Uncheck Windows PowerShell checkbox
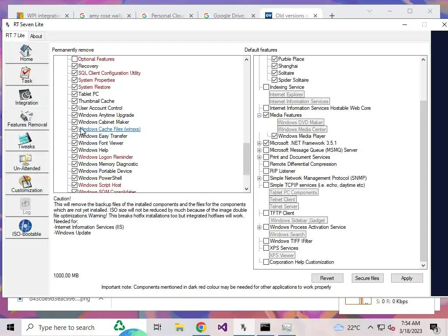The width and height of the screenshot is (448, 336). (x=74, y=178)
